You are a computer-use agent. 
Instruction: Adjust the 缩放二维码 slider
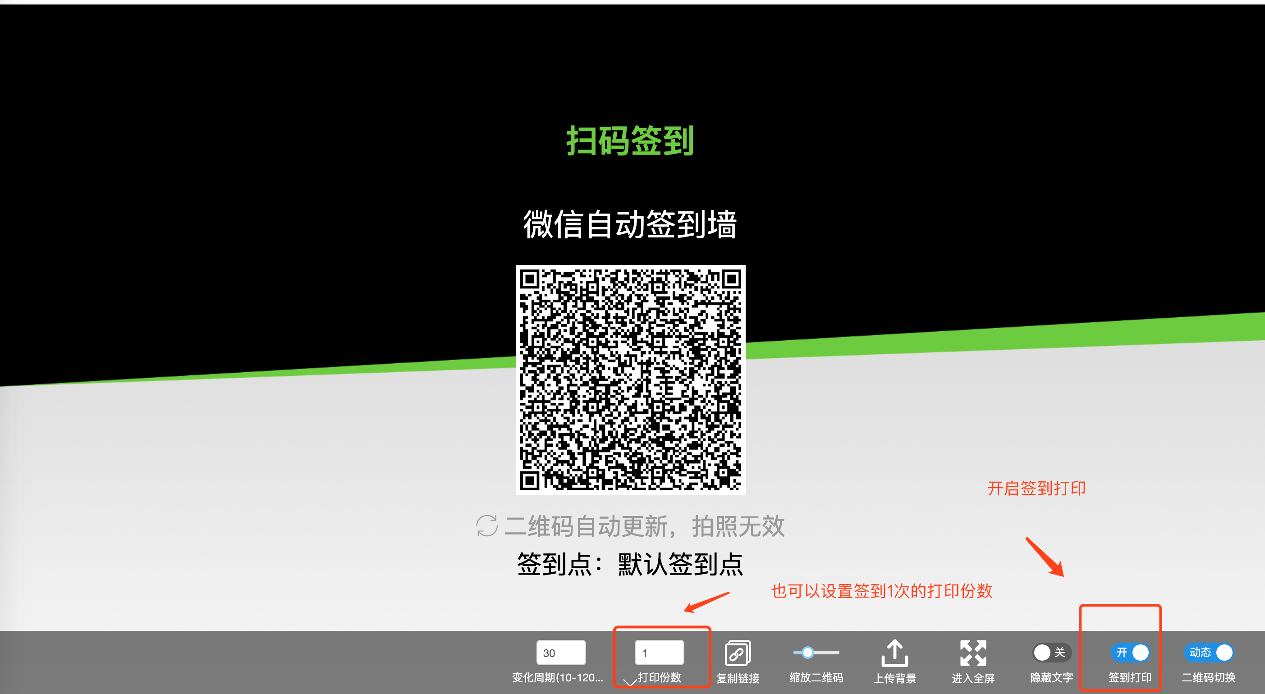pos(816,652)
